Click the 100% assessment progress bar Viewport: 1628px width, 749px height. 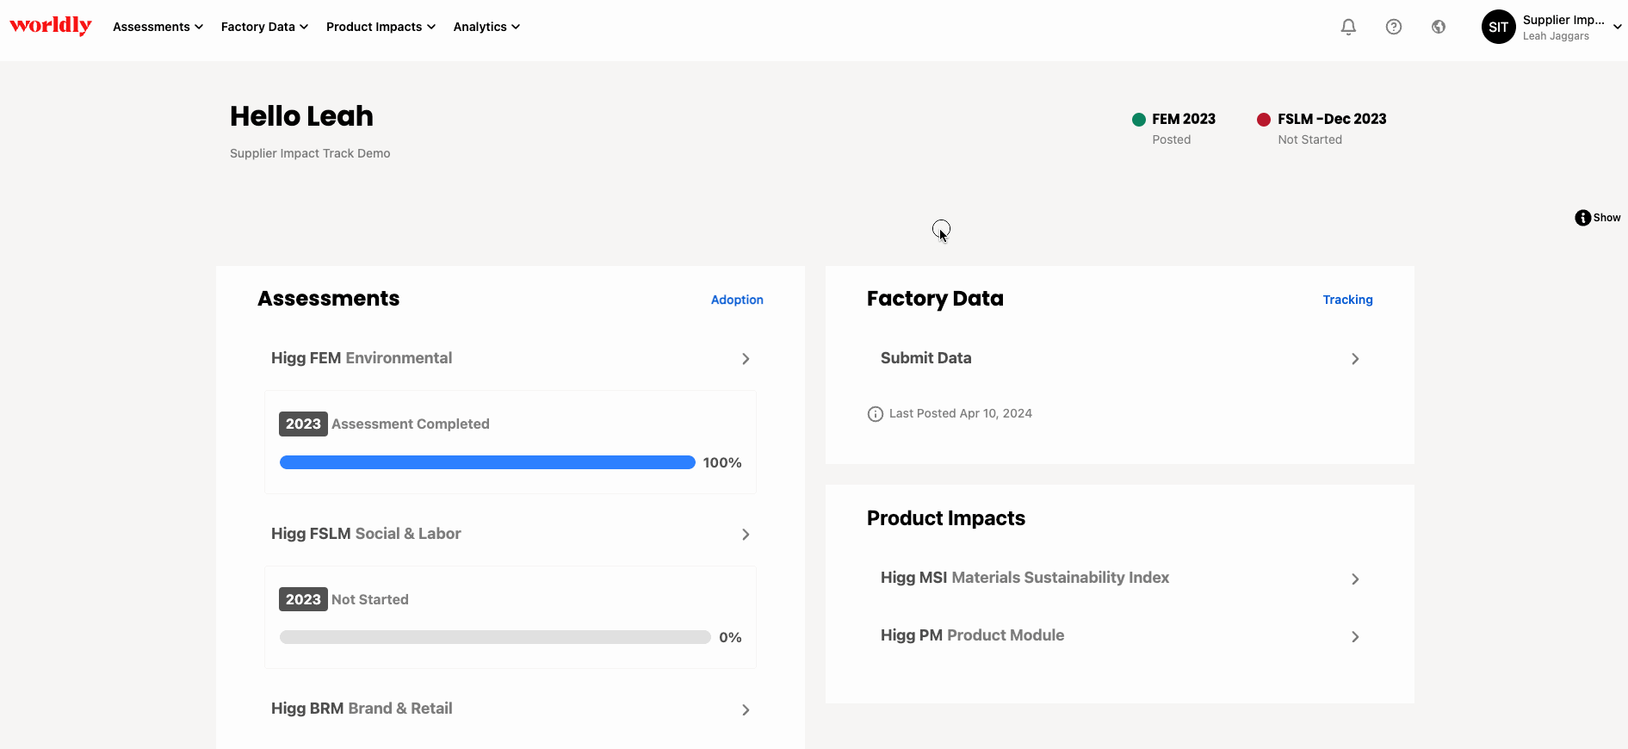pos(487,462)
